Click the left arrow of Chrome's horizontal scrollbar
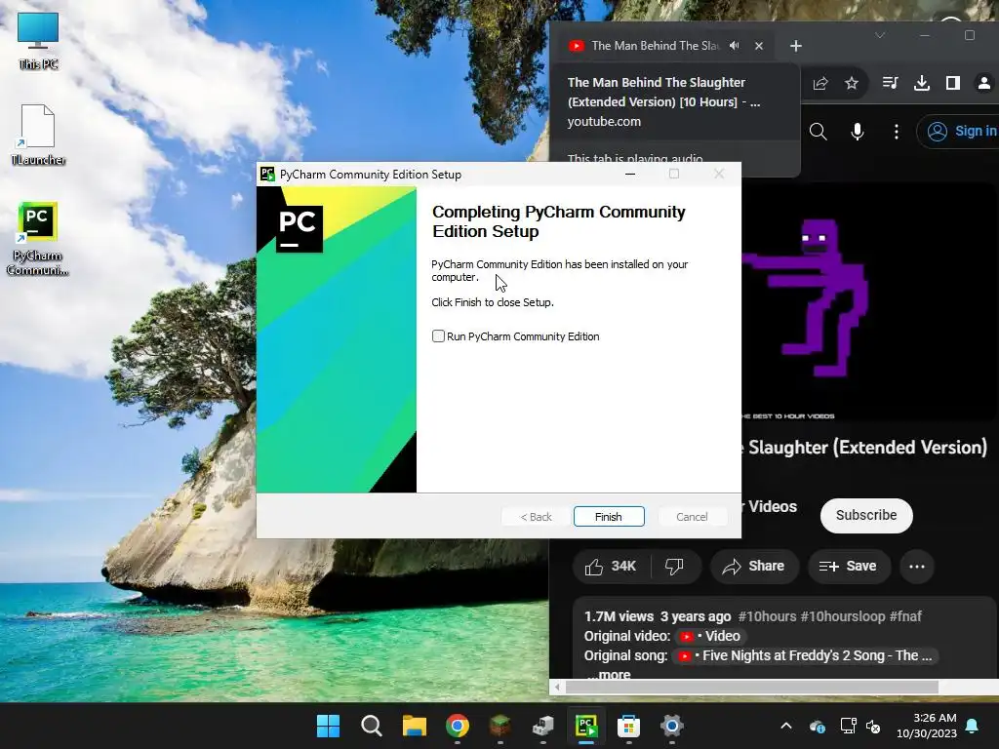The width and height of the screenshot is (999, 749). 557,688
